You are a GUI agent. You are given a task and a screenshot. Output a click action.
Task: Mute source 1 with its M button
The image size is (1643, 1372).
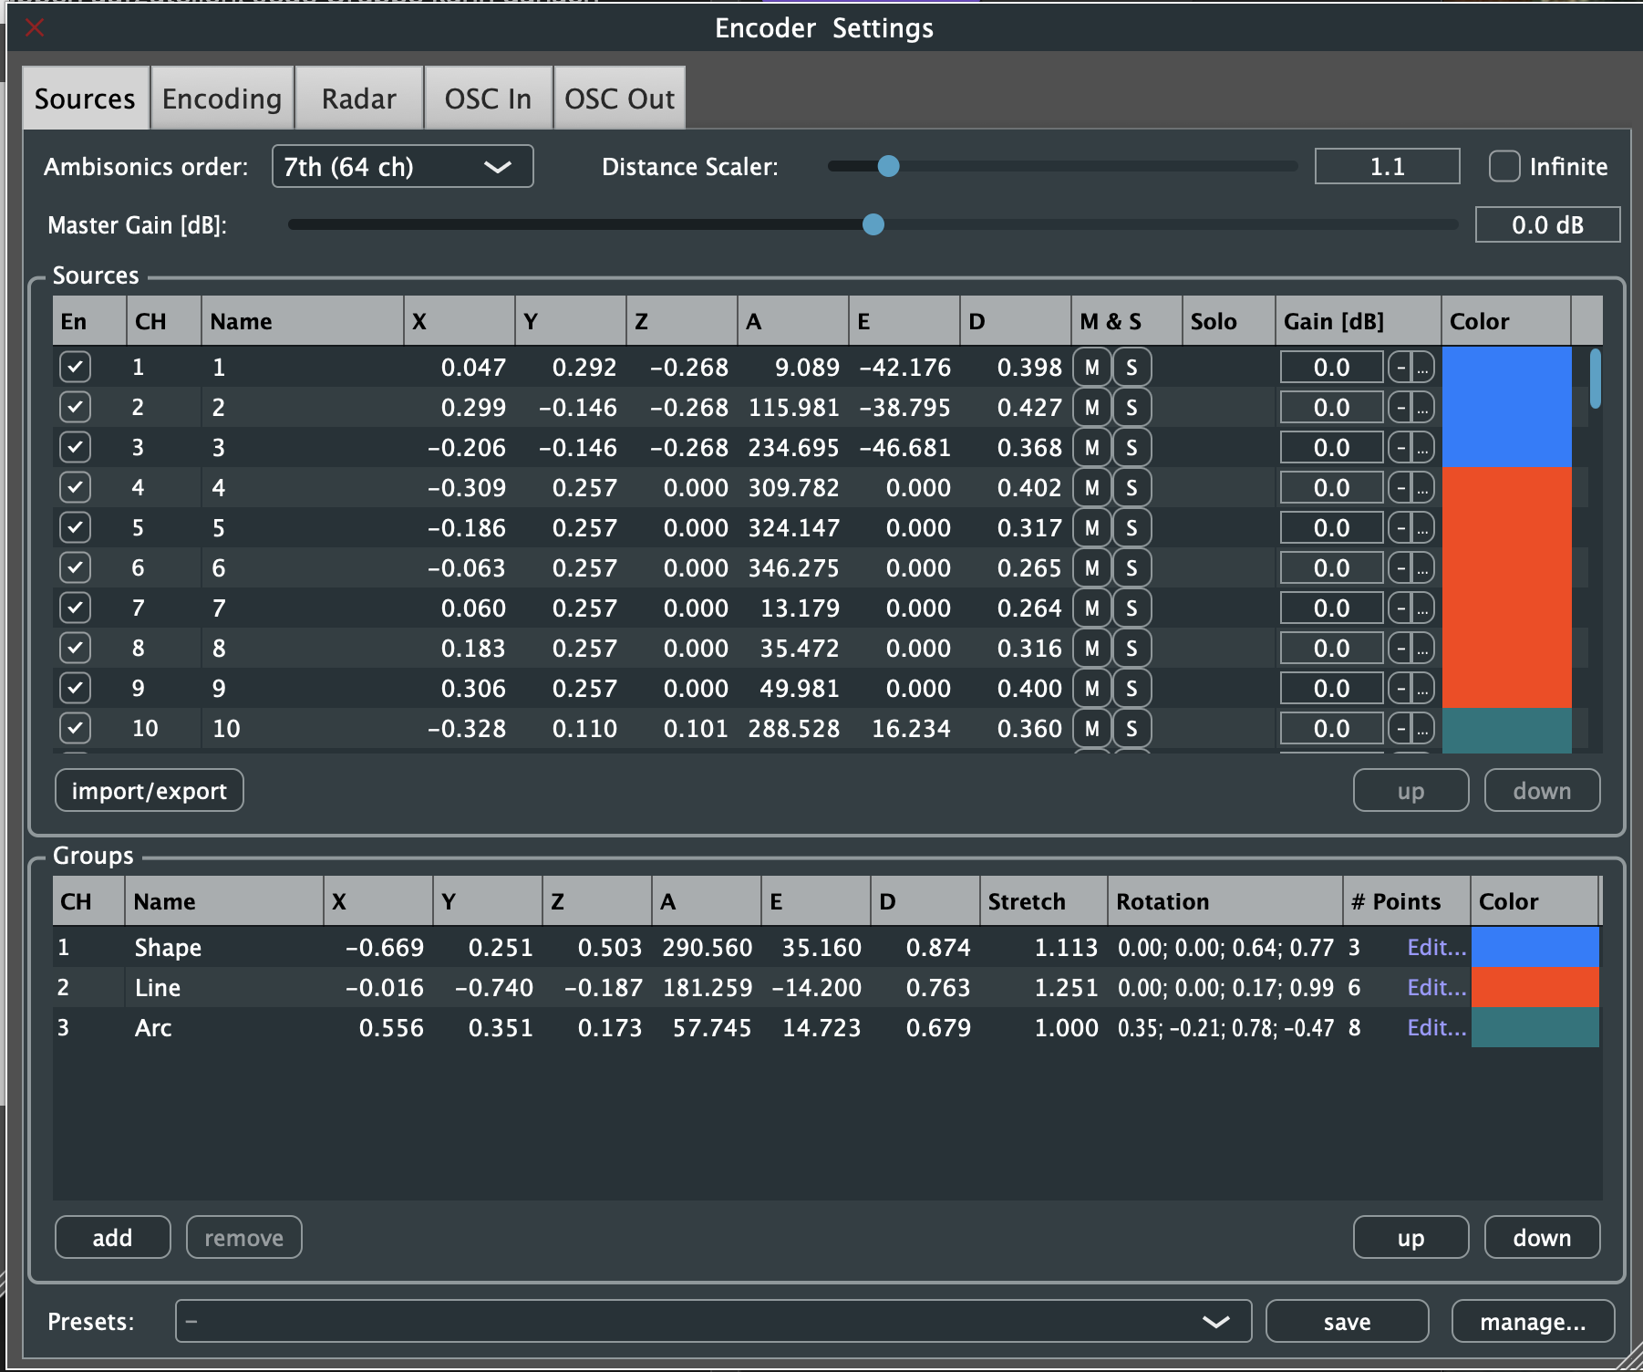(1091, 367)
